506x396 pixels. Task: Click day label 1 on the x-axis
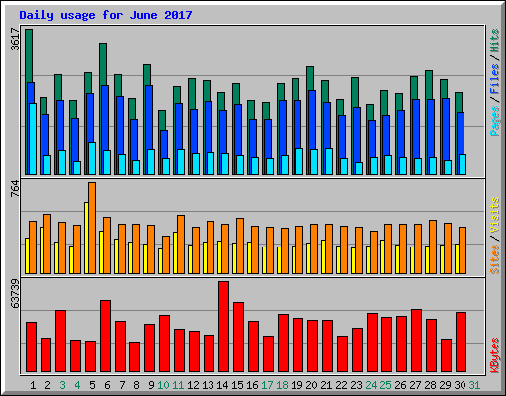click(33, 385)
